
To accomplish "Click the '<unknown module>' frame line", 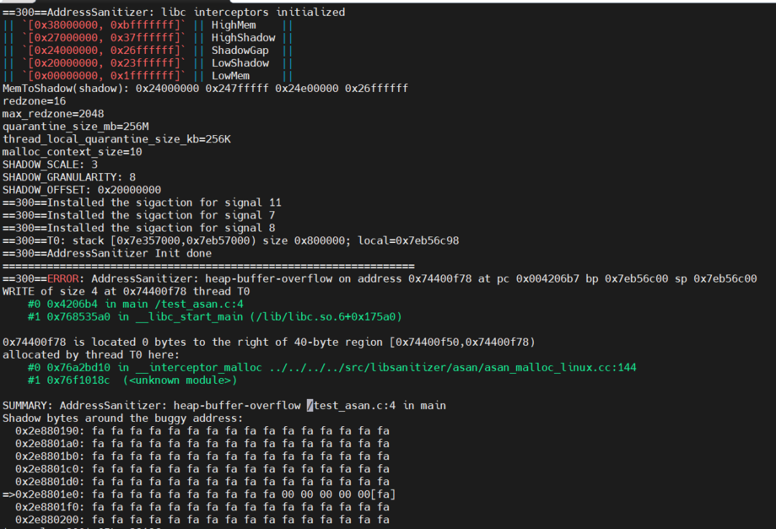I will (132, 380).
